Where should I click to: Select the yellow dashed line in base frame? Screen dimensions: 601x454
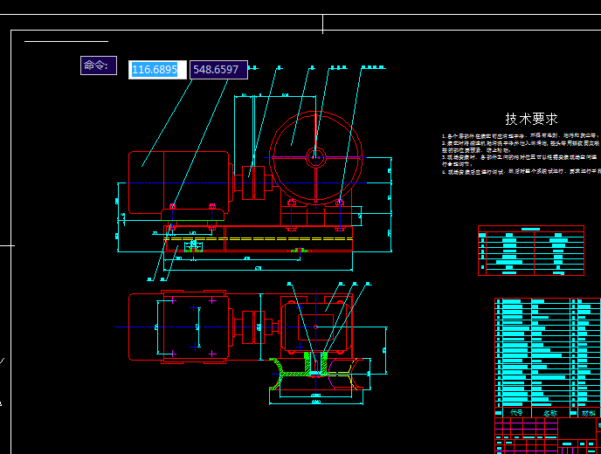258,238
